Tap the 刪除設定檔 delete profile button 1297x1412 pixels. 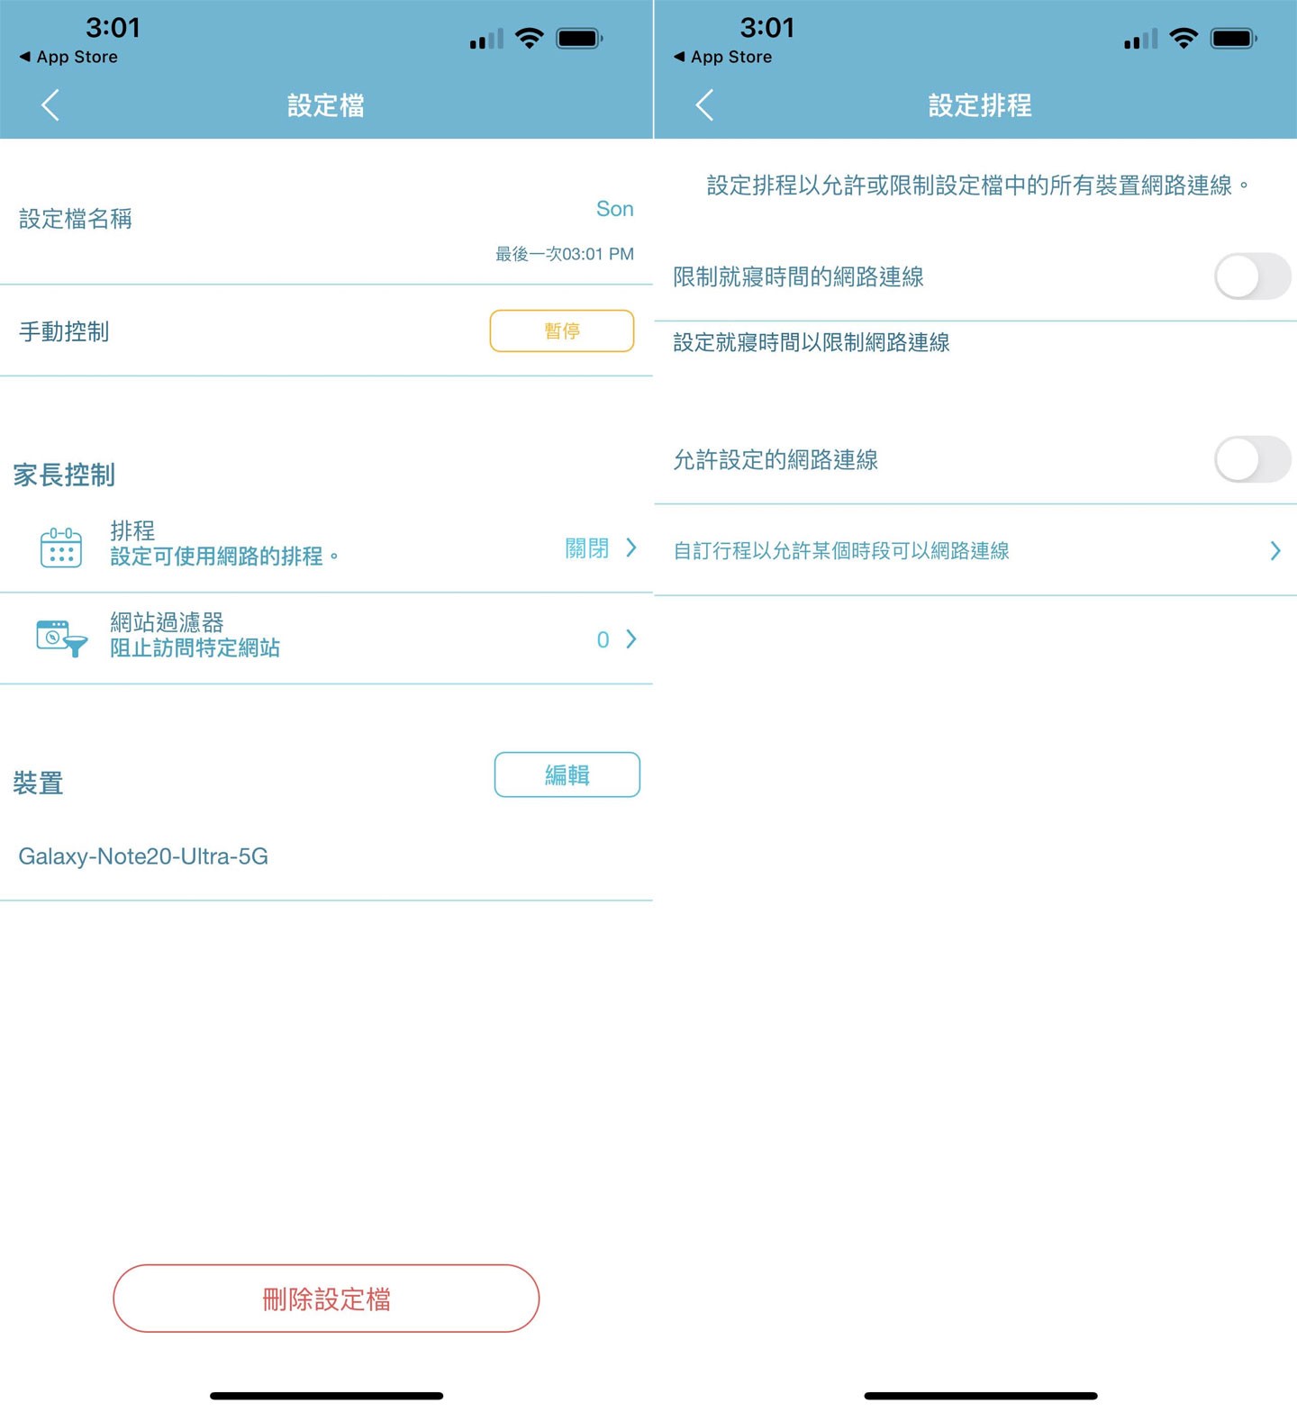pyautogui.click(x=326, y=1299)
